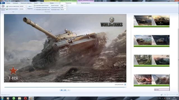
Task: Open the text tools Format (Форматирование) tab
Action: (86, 3)
